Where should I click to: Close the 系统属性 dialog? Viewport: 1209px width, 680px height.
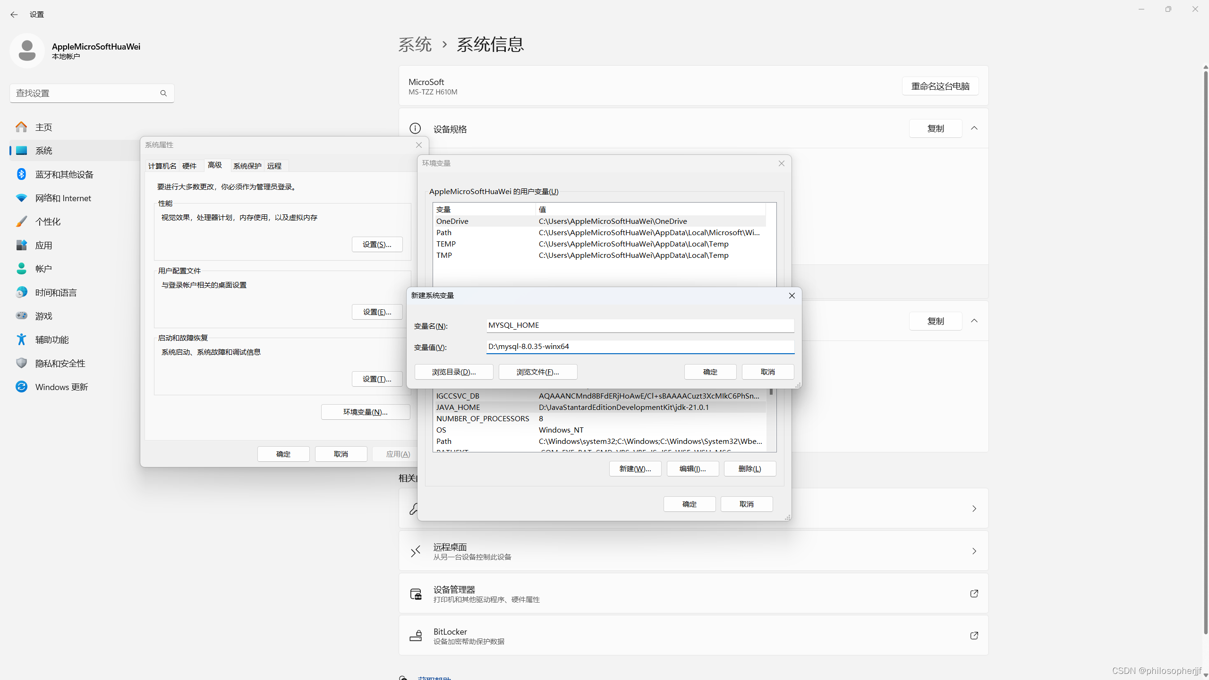[x=419, y=145]
